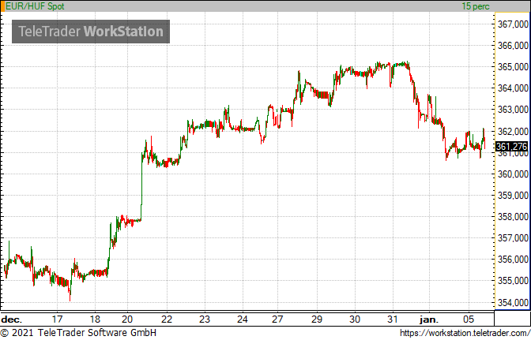Click the current price label 361,276
The height and width of the screenshot is (340, 531).
511,147
